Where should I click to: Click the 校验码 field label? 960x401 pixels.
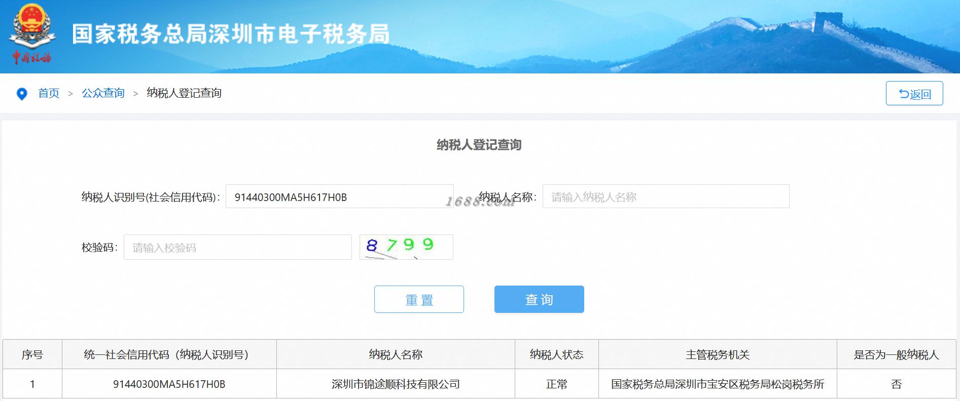(x=99, y=248)
